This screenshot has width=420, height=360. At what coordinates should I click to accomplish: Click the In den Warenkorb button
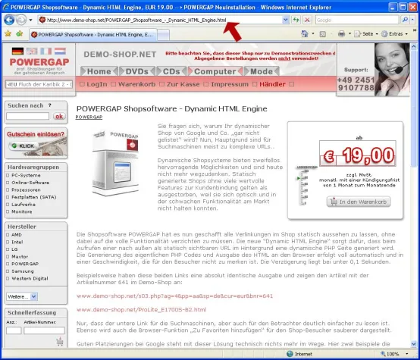(359, 202)
